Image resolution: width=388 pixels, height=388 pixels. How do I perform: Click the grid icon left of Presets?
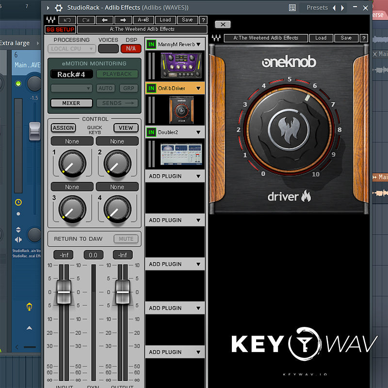(292, 8)
